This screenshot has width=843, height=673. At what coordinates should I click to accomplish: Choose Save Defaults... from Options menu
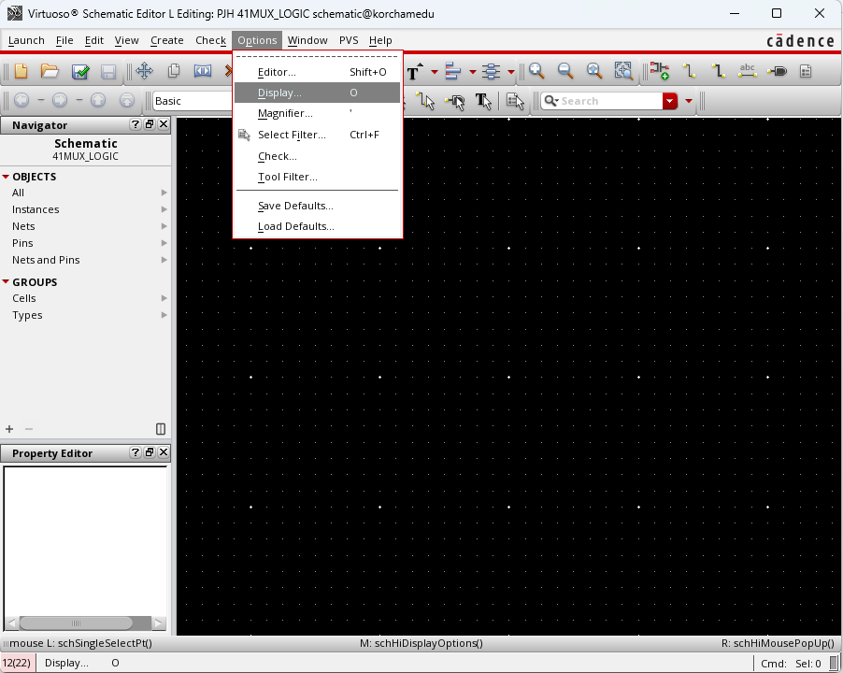pos(317,206)
